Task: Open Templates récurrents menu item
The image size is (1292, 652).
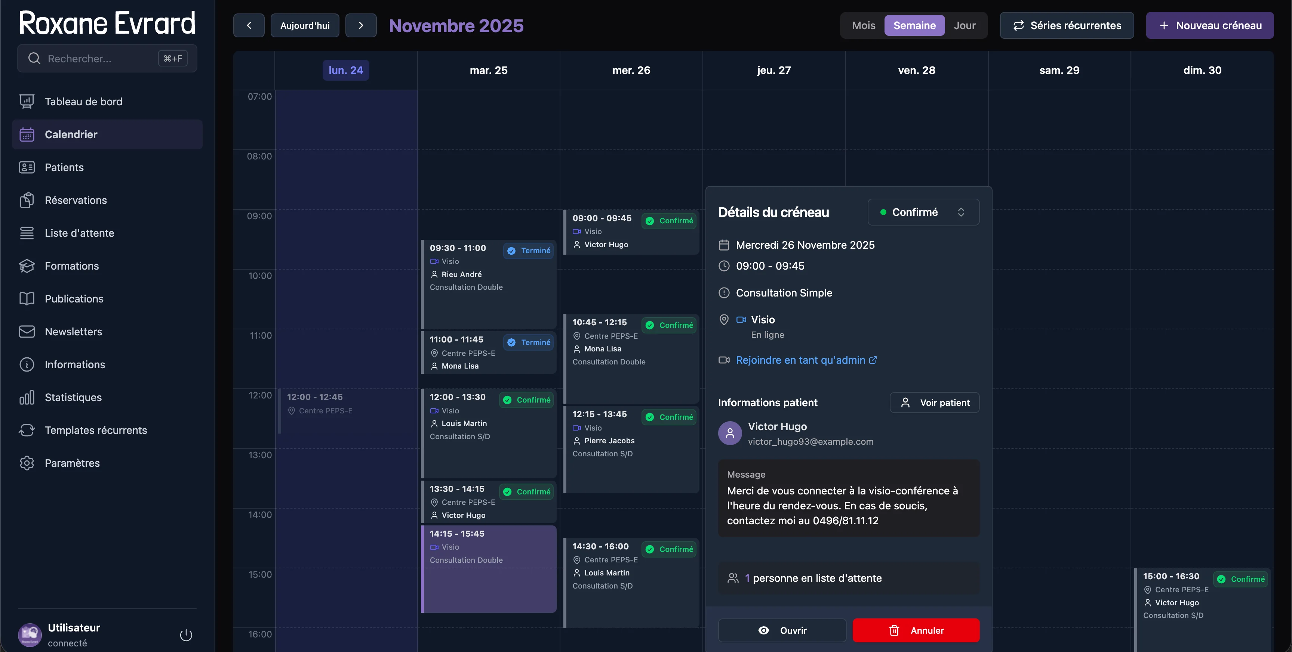Action: pos(95,430)
